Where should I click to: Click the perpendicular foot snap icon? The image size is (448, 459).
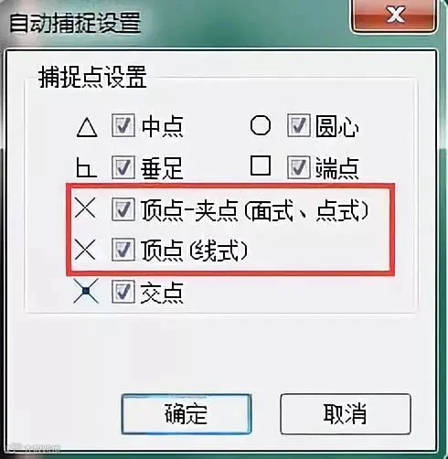(x=86, y=167)
